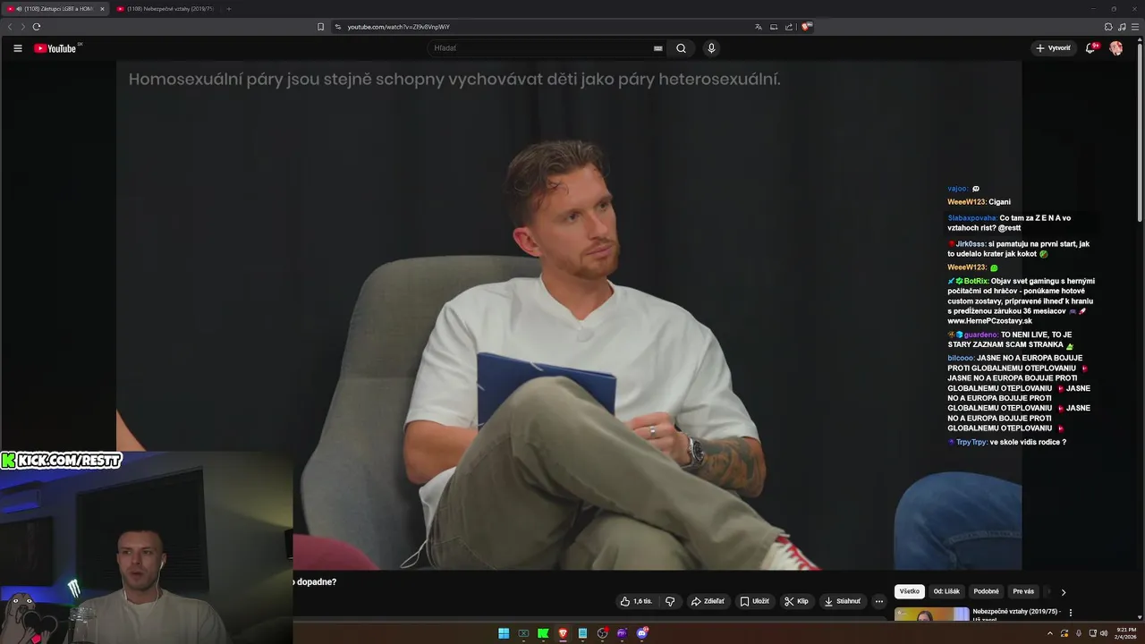The height and width of the screenshot is (644, 1145).
Task: Open the on-screen keyboard in search box
Action: [658, 48]
